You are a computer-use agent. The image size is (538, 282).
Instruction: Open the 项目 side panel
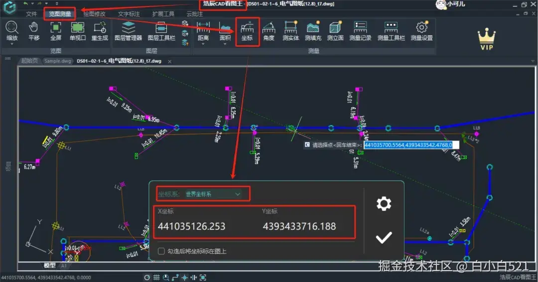click(x=8, y=166)
